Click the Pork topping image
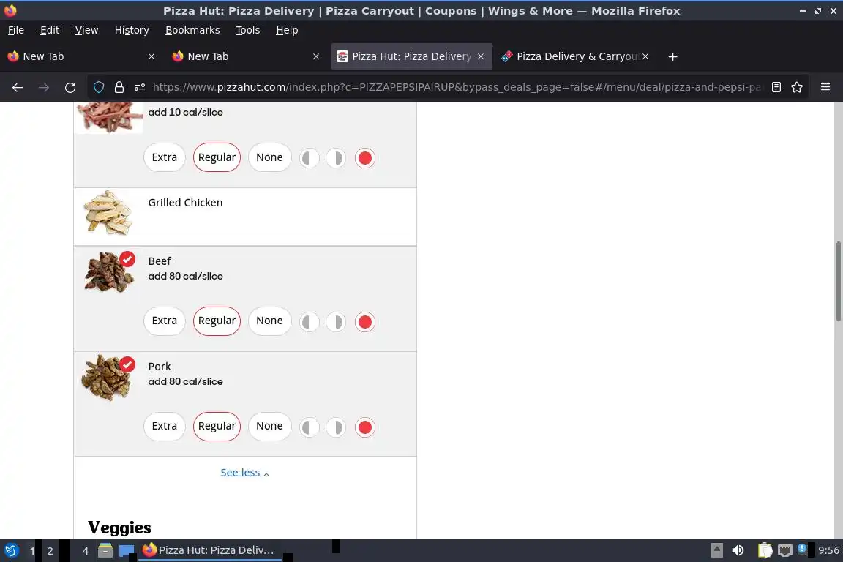This screenshot has height=562, width=843. coord(107,378)
